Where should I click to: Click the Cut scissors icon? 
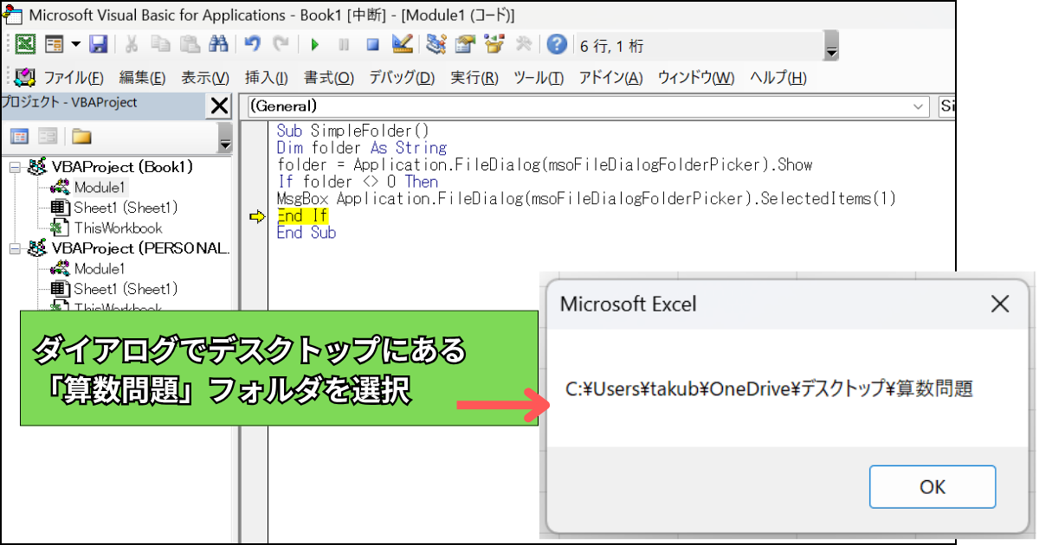pos(132,44)
